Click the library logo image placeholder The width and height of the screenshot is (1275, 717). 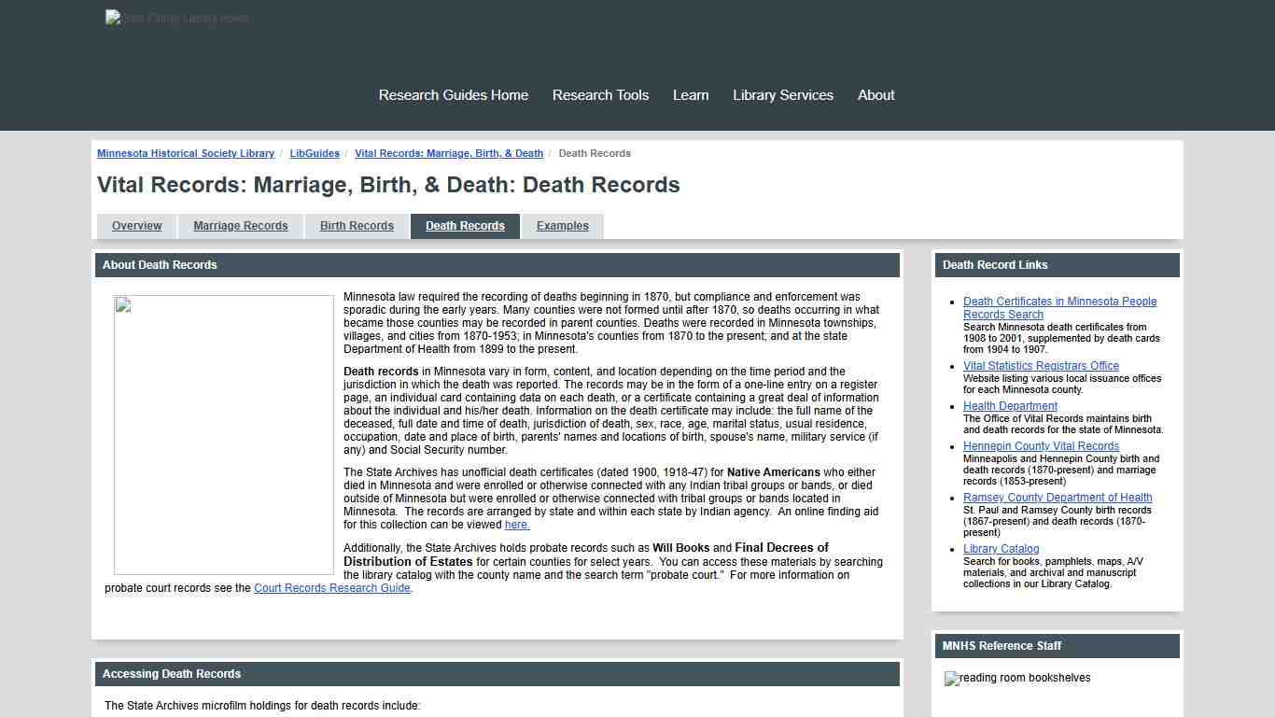pyautogui.click(x=176, y=18)
